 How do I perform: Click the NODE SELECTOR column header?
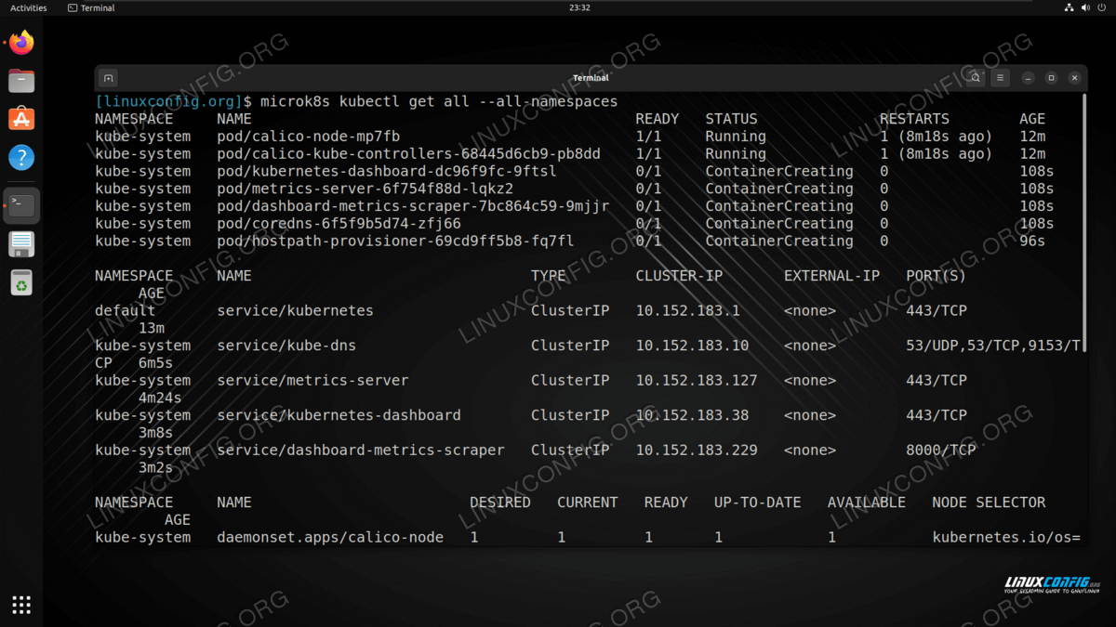(989, 503)
